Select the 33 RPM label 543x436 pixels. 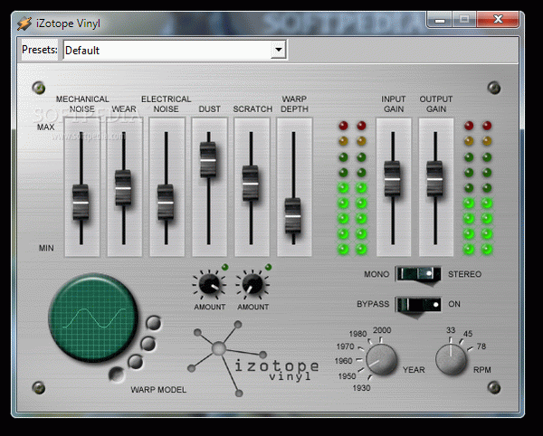click(451, 330)
